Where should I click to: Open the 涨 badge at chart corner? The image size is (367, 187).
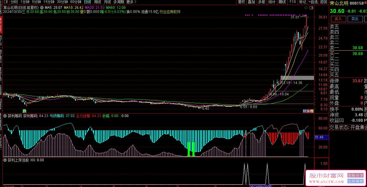point(308,111)
